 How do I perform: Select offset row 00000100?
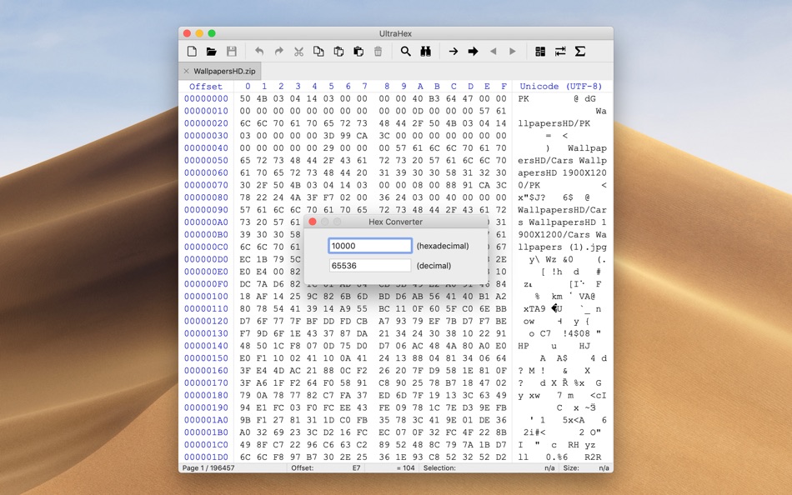pyautogui.click(x=206, y=297)
